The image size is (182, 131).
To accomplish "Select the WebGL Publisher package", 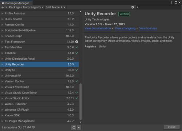I will click(40, 104).
